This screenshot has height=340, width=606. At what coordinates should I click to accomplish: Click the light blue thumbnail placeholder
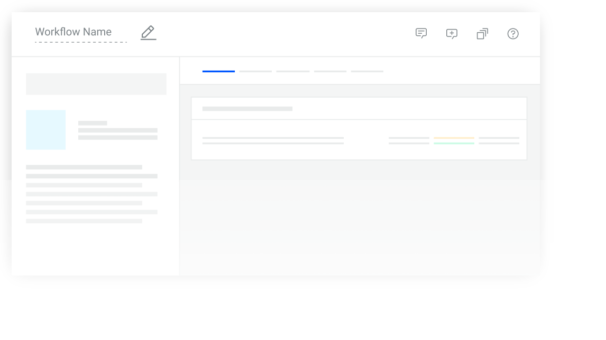(45, 130)
